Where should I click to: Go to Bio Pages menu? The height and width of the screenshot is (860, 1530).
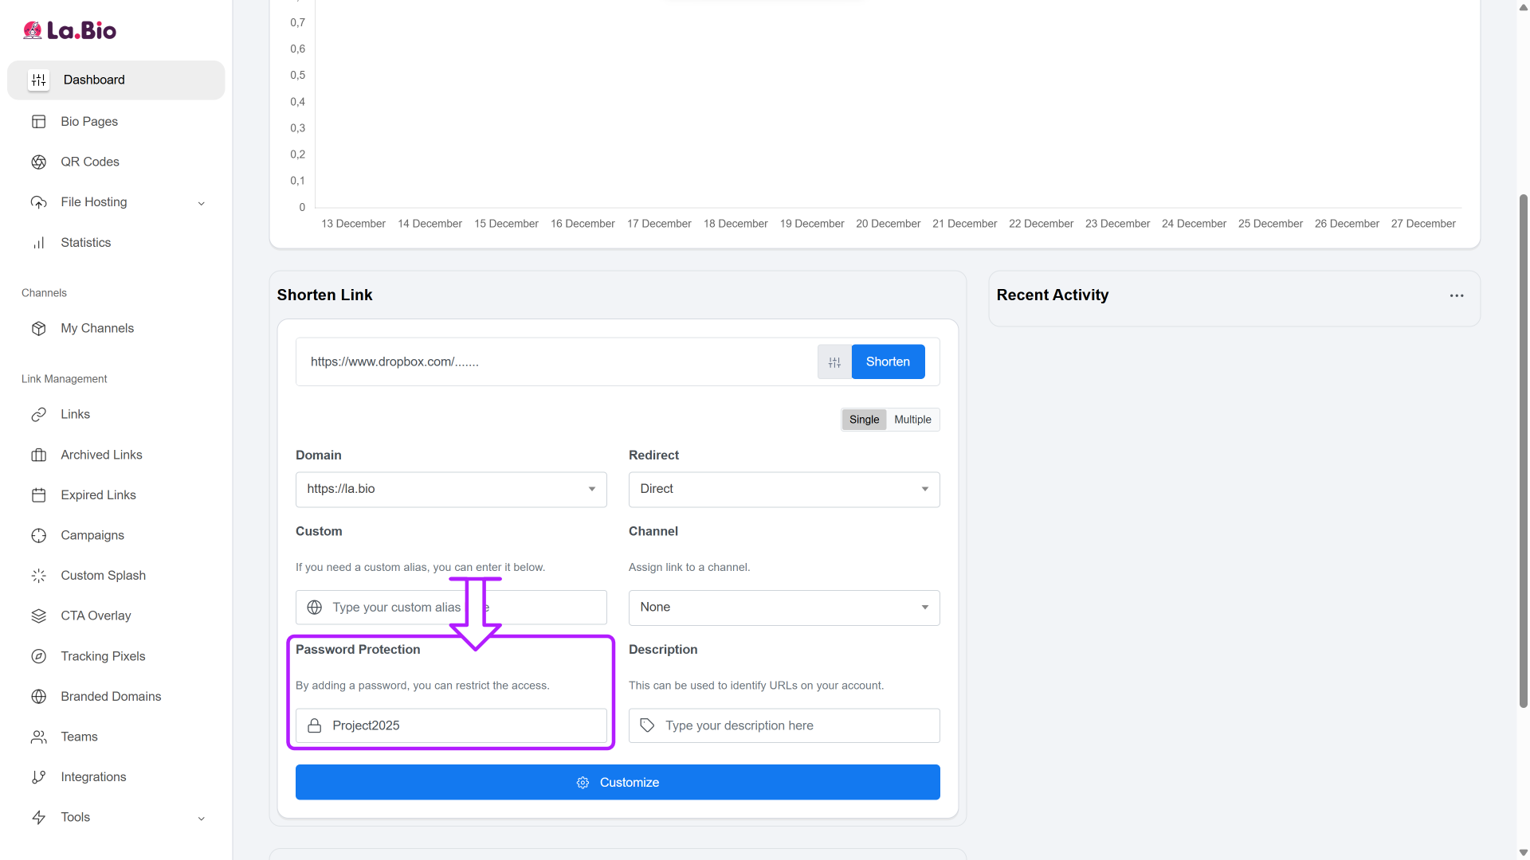click(89, 122)
